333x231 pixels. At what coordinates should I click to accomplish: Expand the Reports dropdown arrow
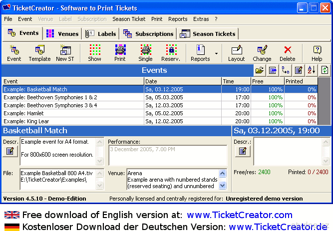(216, 53)
